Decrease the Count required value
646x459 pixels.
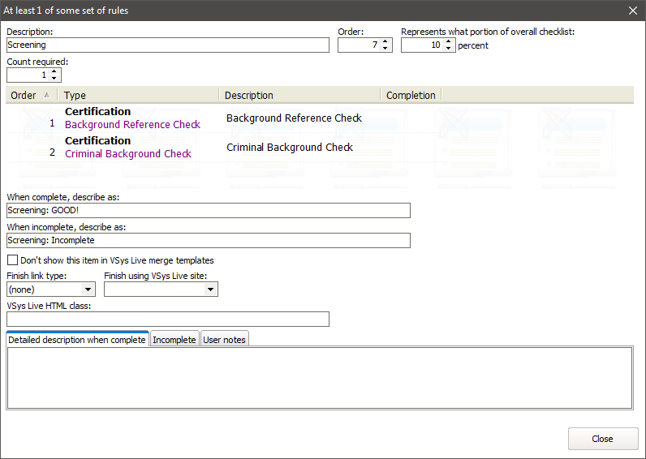(54, 79)
